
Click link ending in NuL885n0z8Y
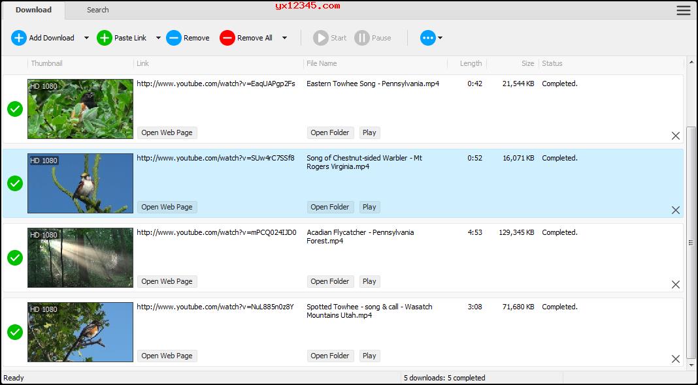(215, 306)
